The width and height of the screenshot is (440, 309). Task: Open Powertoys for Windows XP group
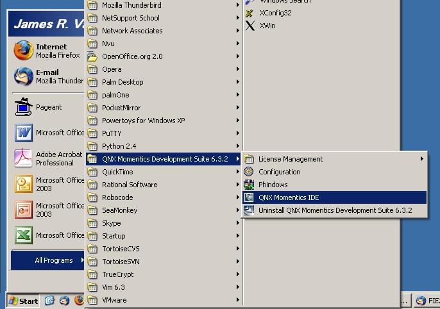(x=164, y=121)
